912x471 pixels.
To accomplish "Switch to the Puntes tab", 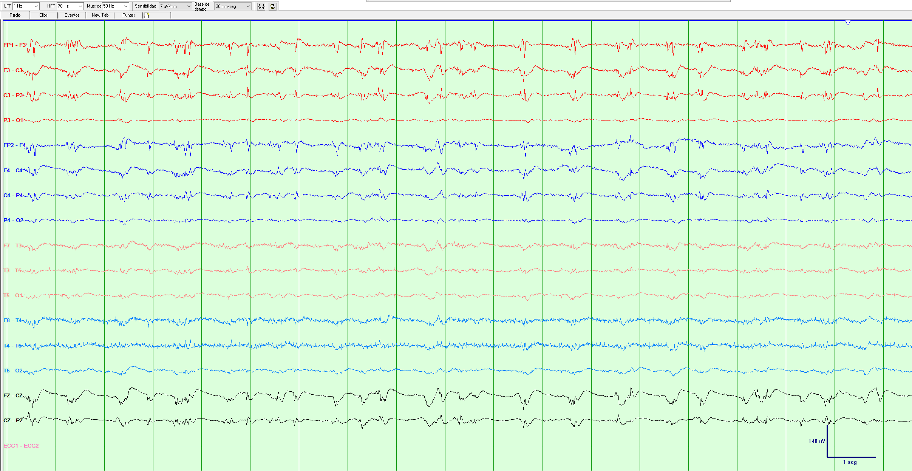I will tap(128, 15).
